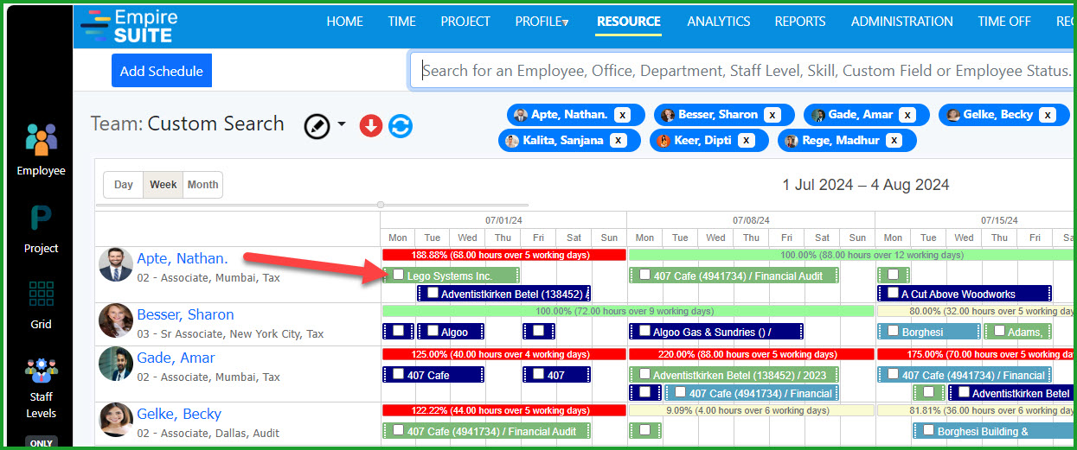Screen dimensions: 1077x450
Task: Open the Grid sidebar view
Action: [x=42, y=305]
